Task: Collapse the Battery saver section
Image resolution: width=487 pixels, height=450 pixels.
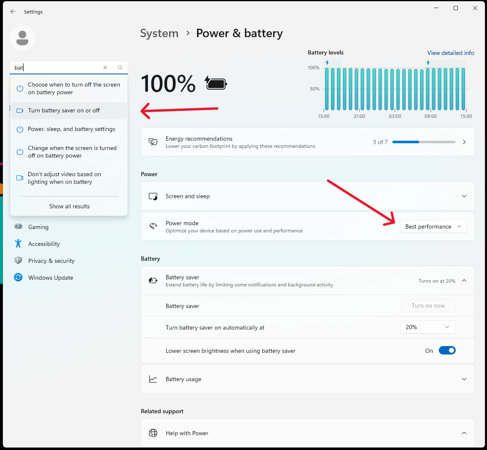Action: [x=464, y=281]
